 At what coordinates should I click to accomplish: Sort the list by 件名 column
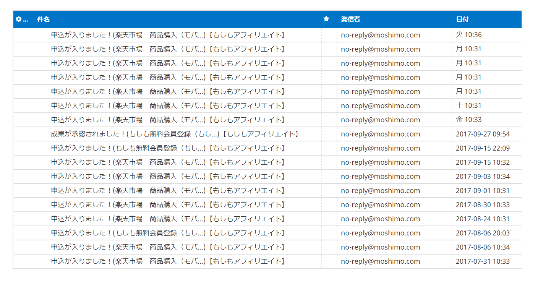44,19
